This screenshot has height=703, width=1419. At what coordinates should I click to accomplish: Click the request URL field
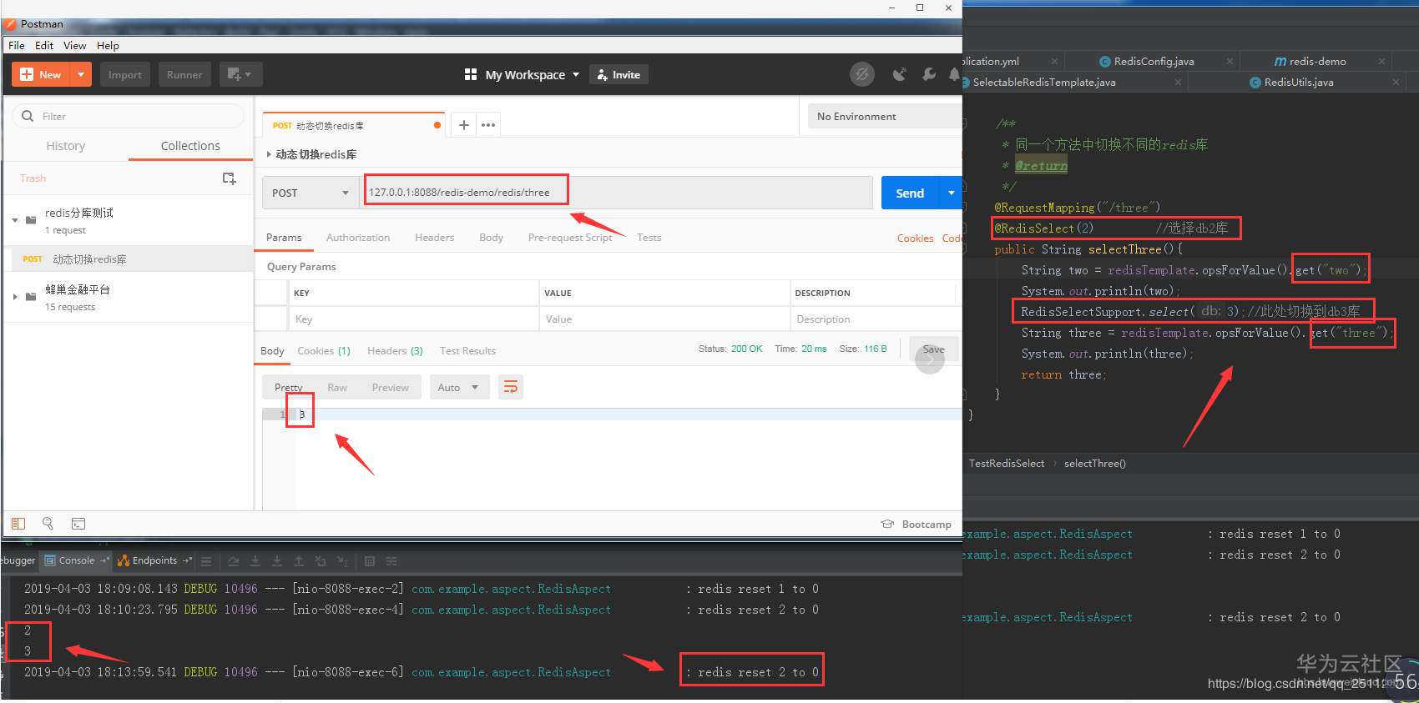tap(616, 193)
